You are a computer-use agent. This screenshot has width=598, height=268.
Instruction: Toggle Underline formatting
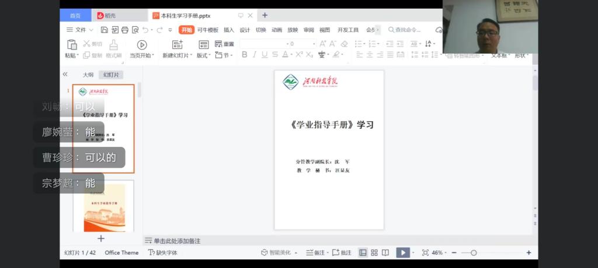pyautogui.click(x=265, y=55)
